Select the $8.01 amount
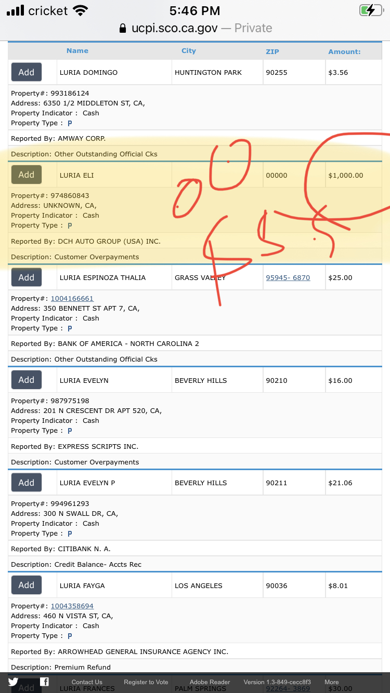The width and height of the screenshot is (390, 693). [338, 585]
